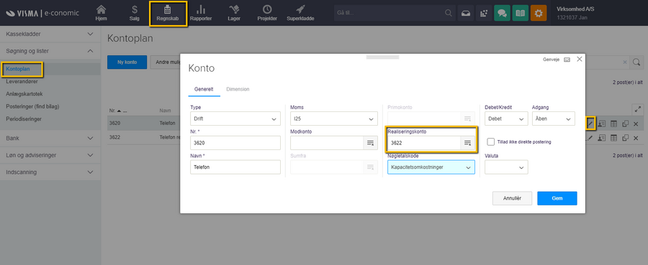Viewport: 648px width, 265px height.
Task: Select Anlægskartotek in the sidebar
Action: pos(24,94)
